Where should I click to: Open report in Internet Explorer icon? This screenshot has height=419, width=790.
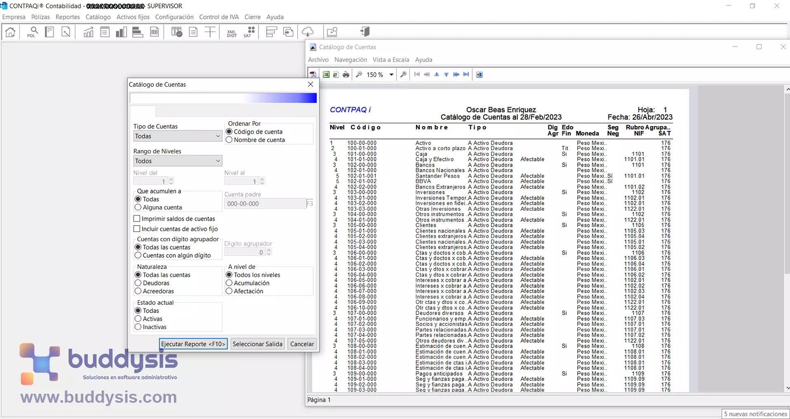336,75
